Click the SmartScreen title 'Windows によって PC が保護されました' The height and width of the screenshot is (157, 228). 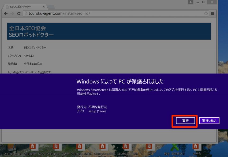(x=120, y=81)
